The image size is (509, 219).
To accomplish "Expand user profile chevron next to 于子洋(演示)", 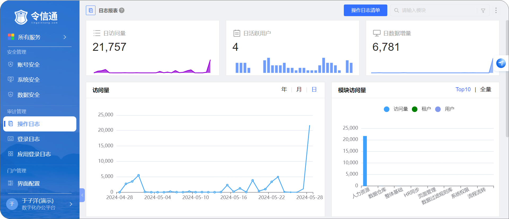I will (71, 204).
